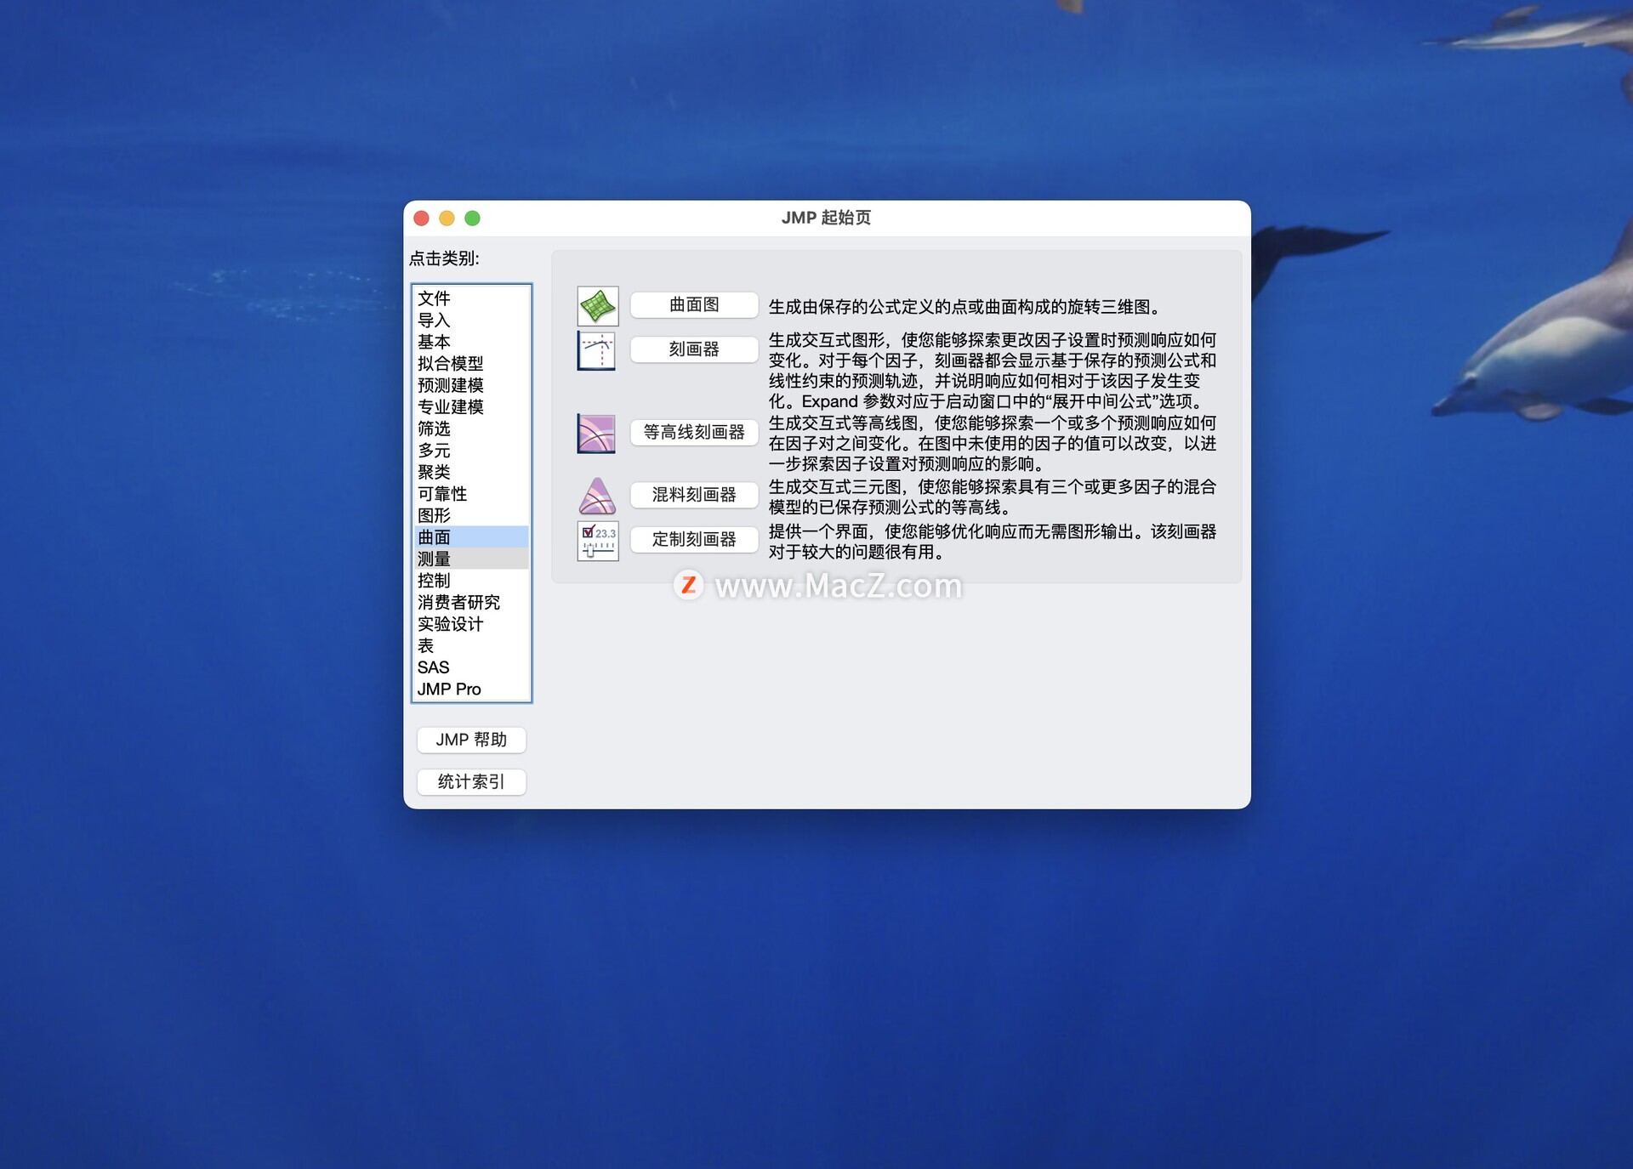Open the 统计索引 button
The image size is (1633, 1169).
pos(471,782)
